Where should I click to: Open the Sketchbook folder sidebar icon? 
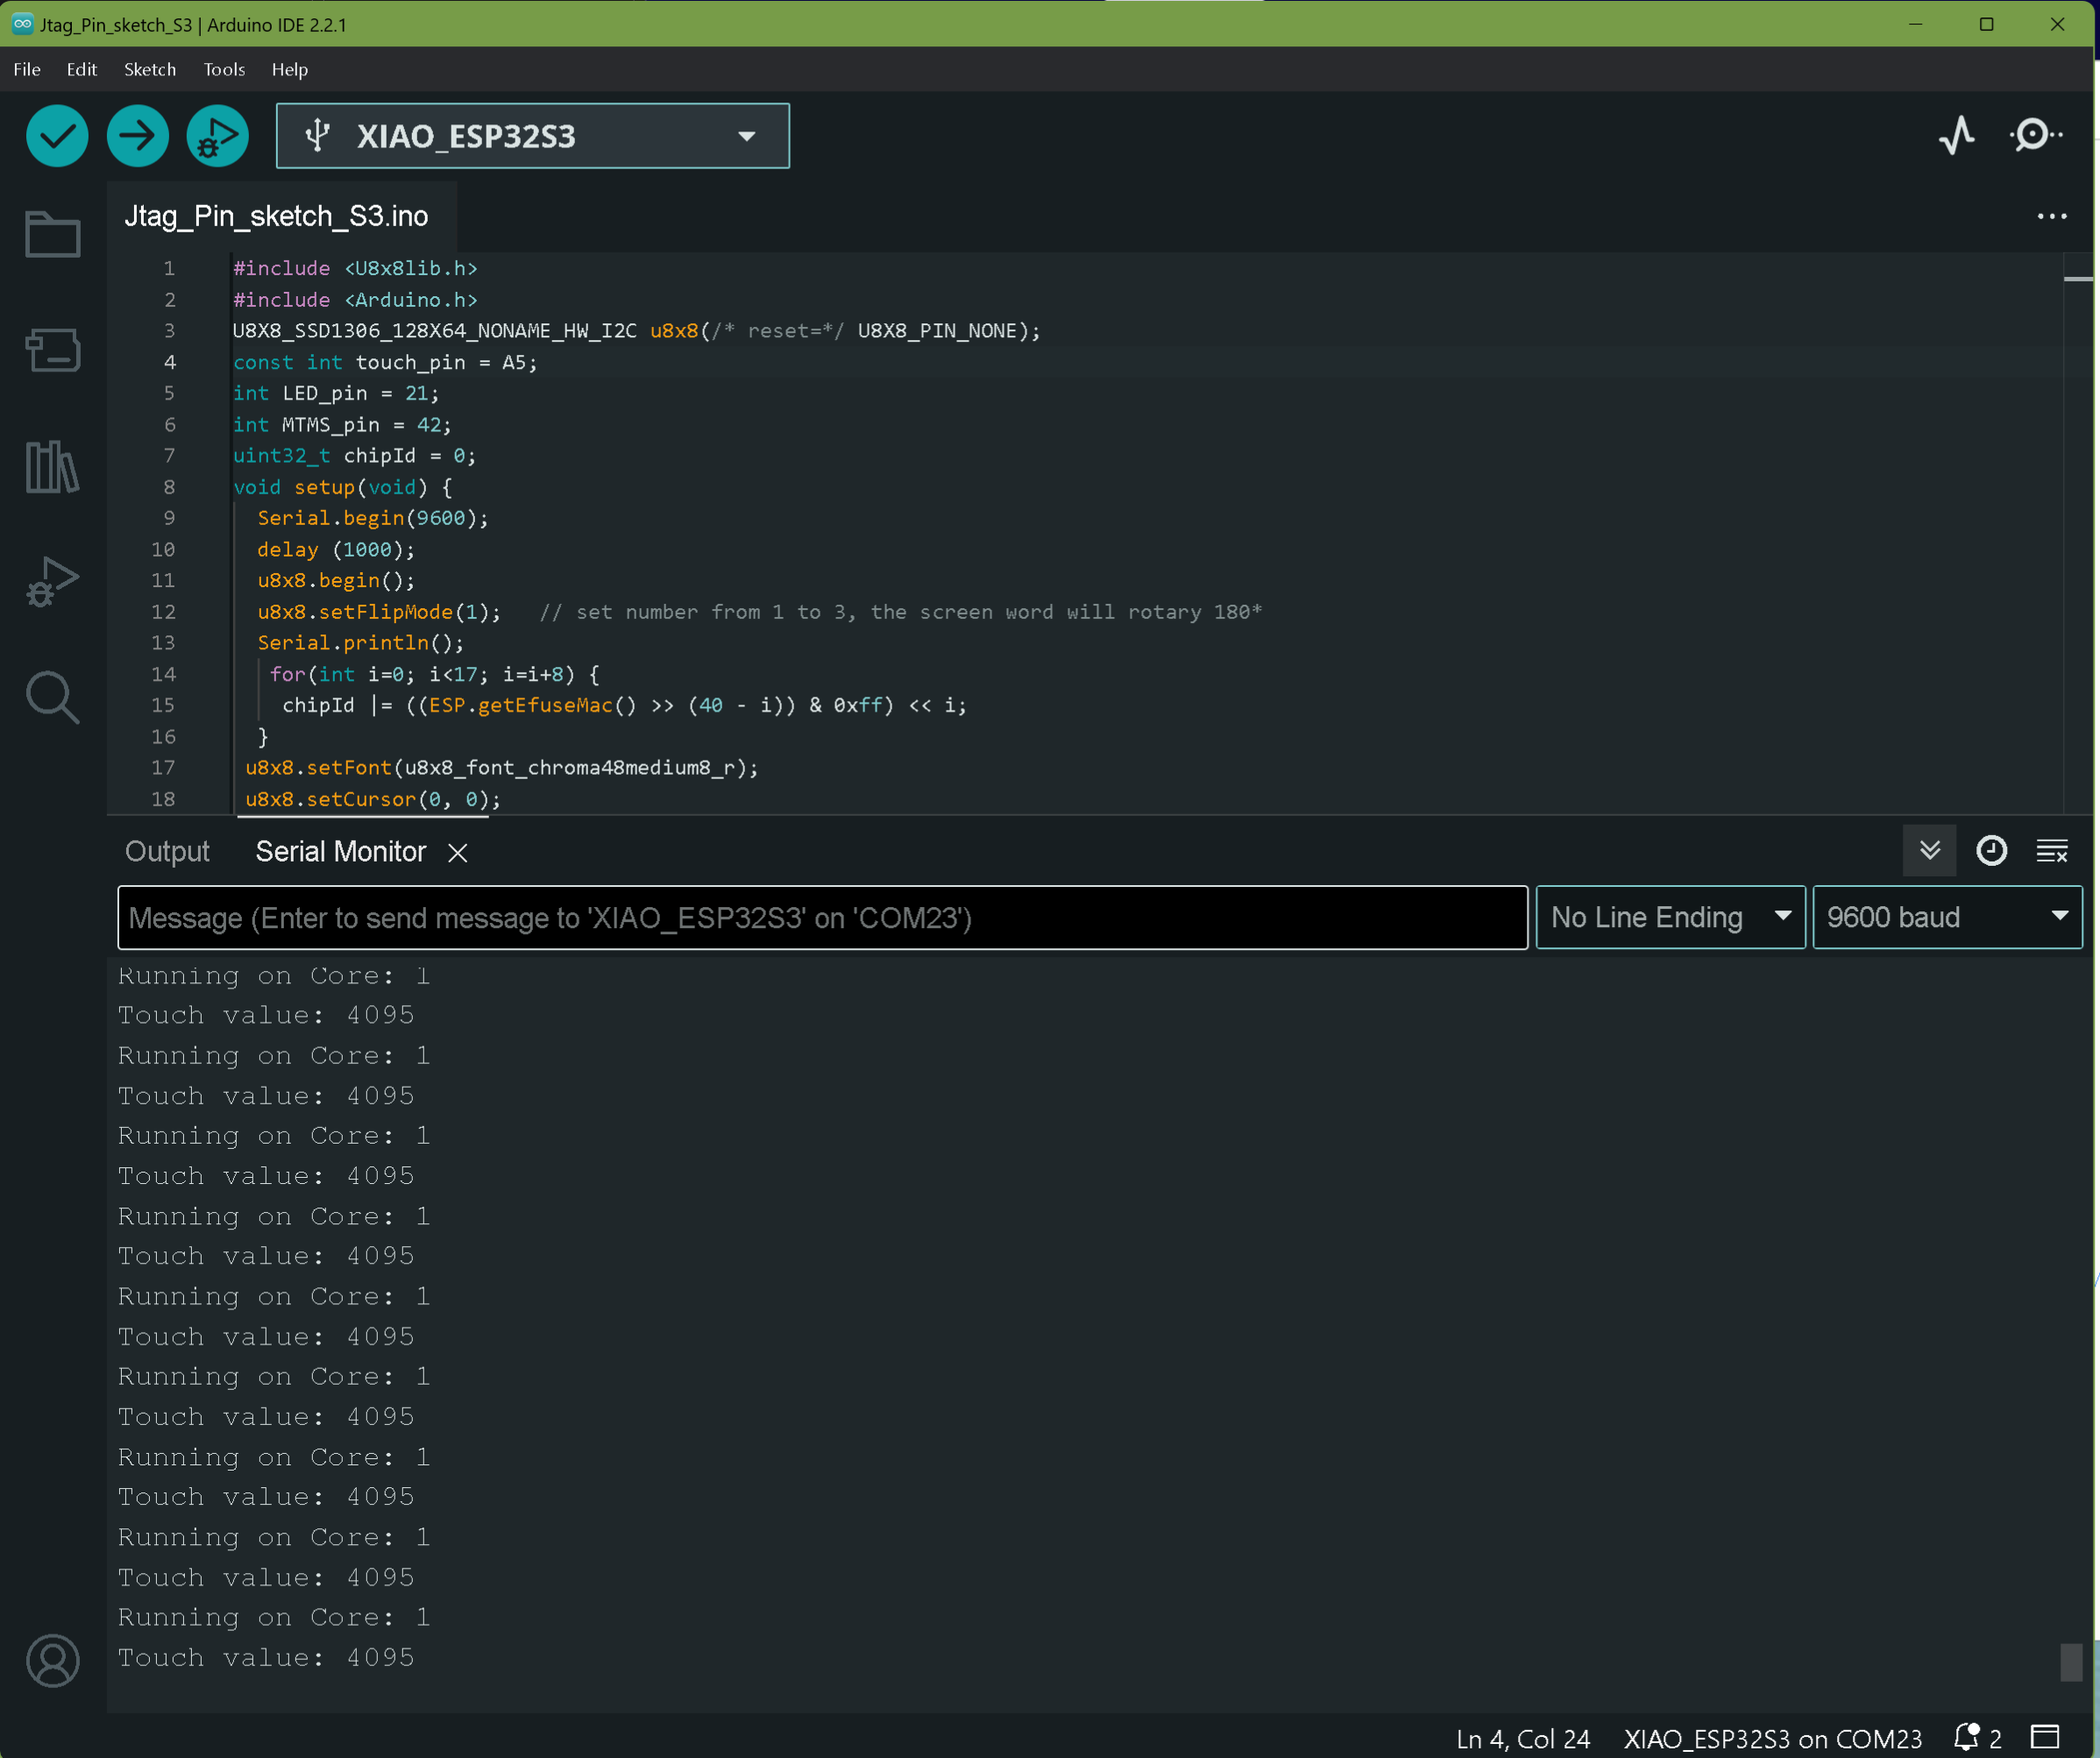53,235
